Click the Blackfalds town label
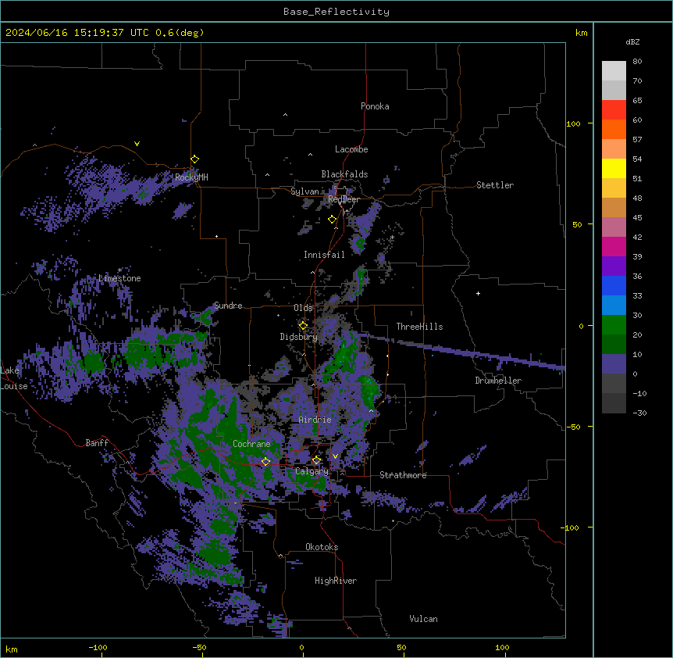Screen dimensions: 673x658 coord(344,174)
